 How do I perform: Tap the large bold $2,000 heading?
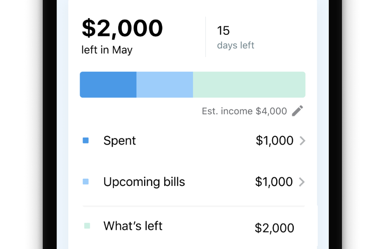click(x=122, y=28)
